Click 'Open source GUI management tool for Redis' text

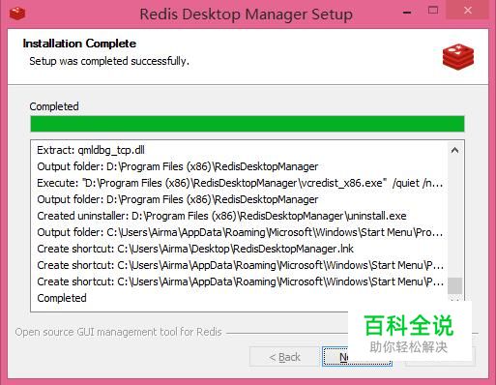click(119, 332)
